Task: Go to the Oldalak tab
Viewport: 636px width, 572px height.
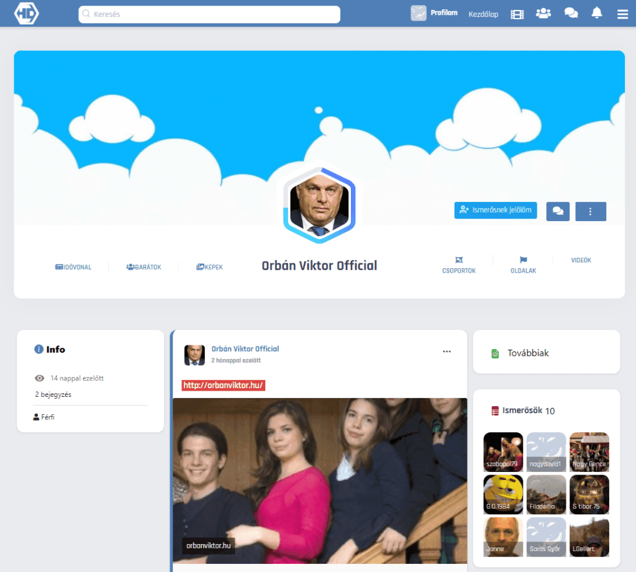Action: pos(523,265)
